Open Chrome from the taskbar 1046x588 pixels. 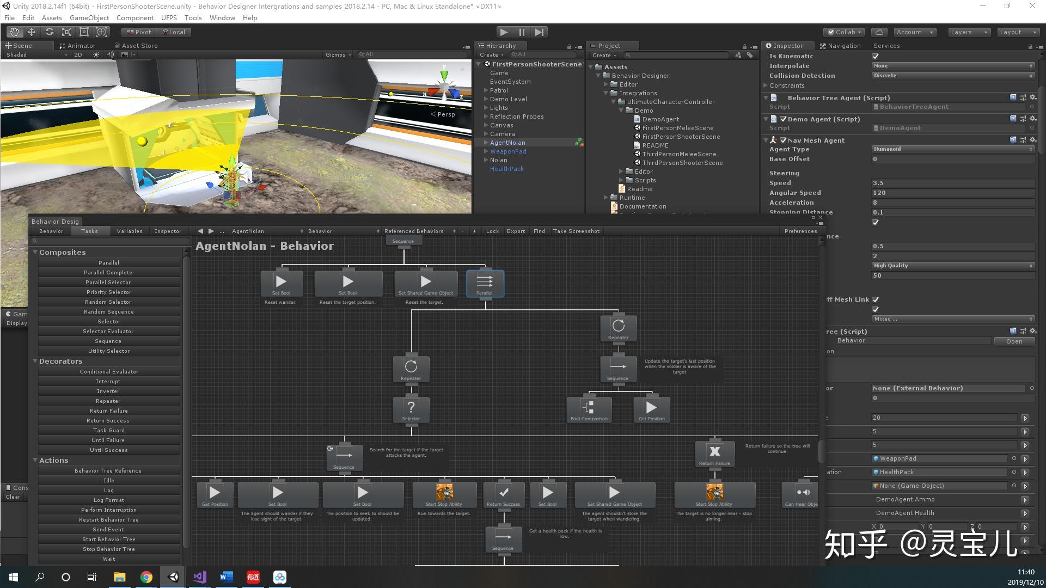click(146, 577)
